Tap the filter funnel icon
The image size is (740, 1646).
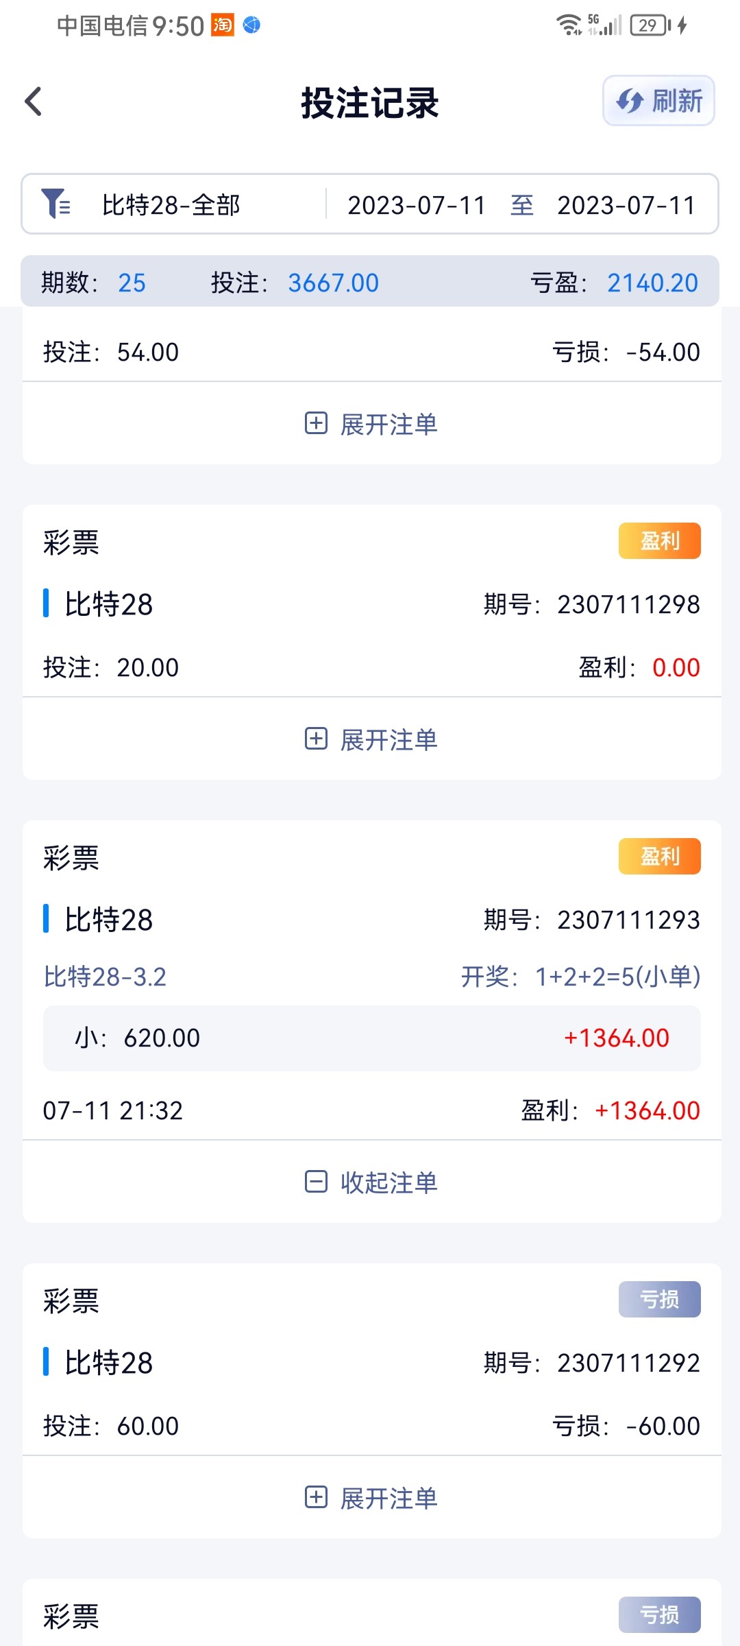click(55, 204)
